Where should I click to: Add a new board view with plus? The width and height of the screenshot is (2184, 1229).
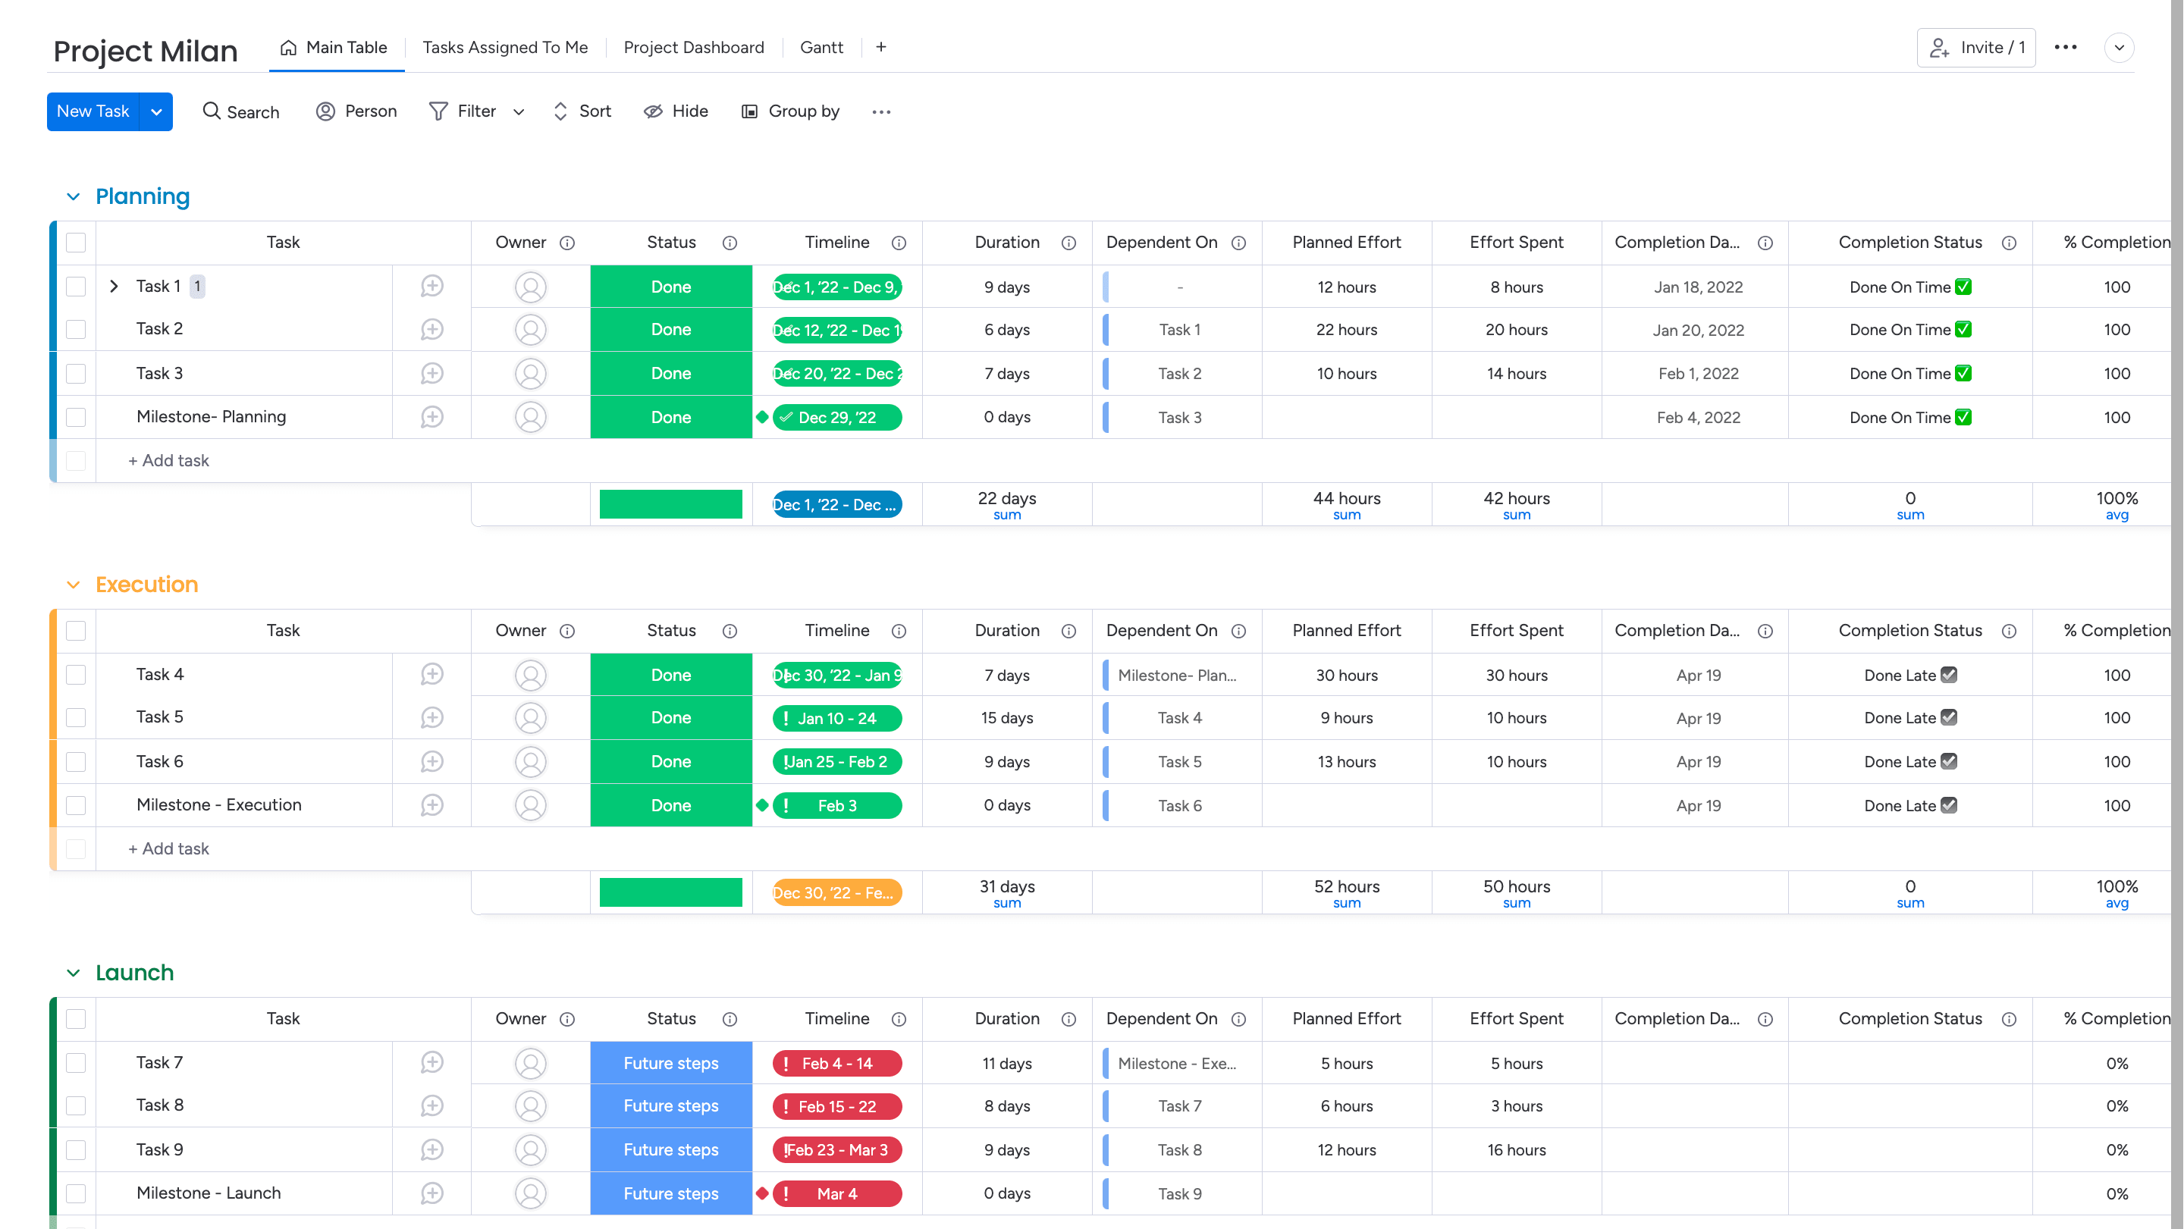coord(881,48)
